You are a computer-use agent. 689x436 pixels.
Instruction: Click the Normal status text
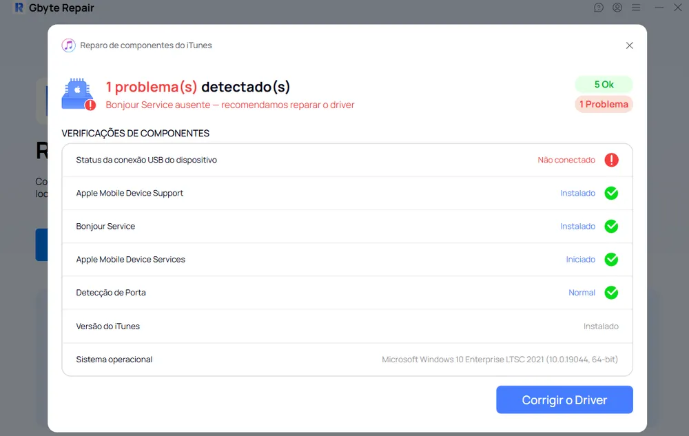pos(582,293)
